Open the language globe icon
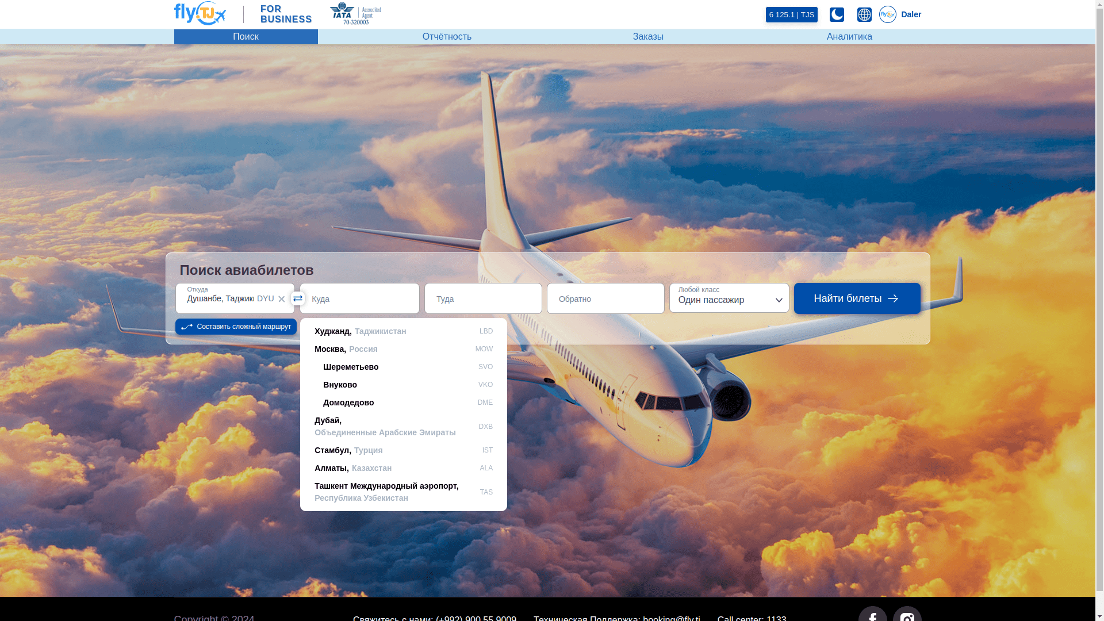This screenshot has height=621, width=1104. [x=864, y=14]
